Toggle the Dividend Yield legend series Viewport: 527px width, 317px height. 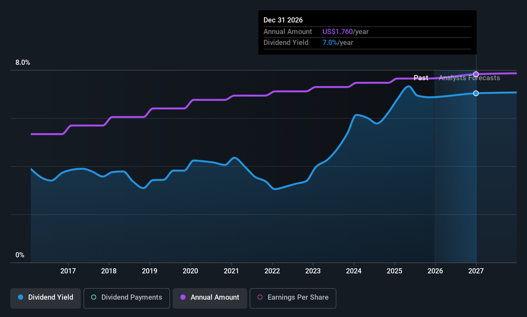click(46, 298)
